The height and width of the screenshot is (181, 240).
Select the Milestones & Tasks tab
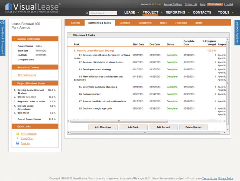(x=100, y=23)
